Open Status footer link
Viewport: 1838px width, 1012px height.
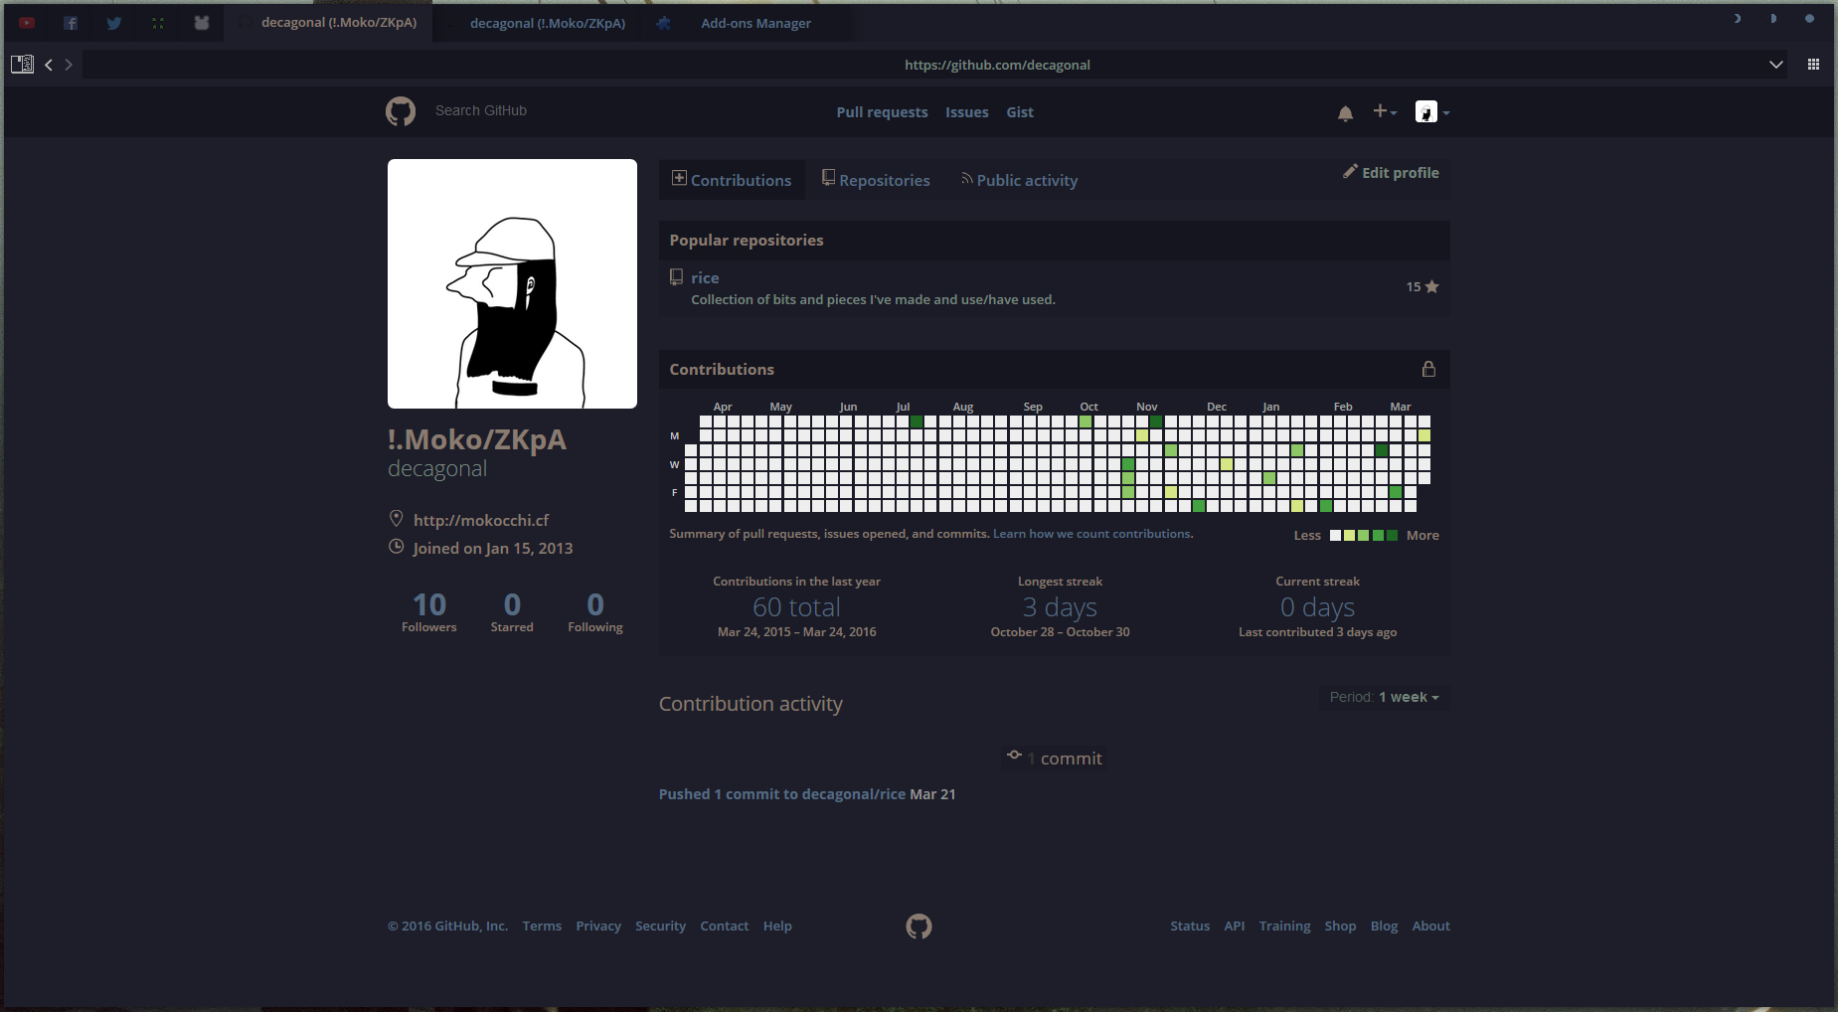[1190, 927]
